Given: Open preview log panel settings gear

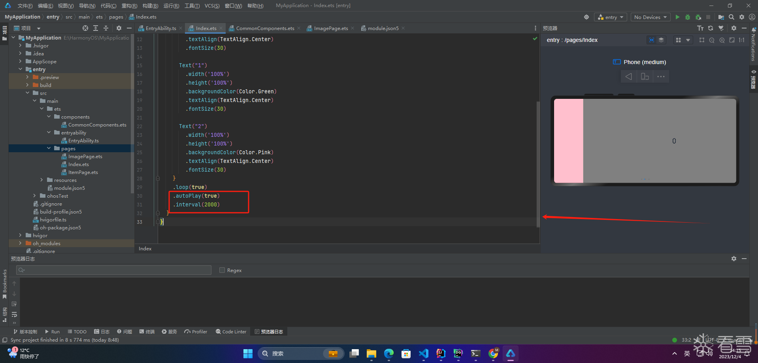Looking at the screenshot, I should tap(734, 259).
